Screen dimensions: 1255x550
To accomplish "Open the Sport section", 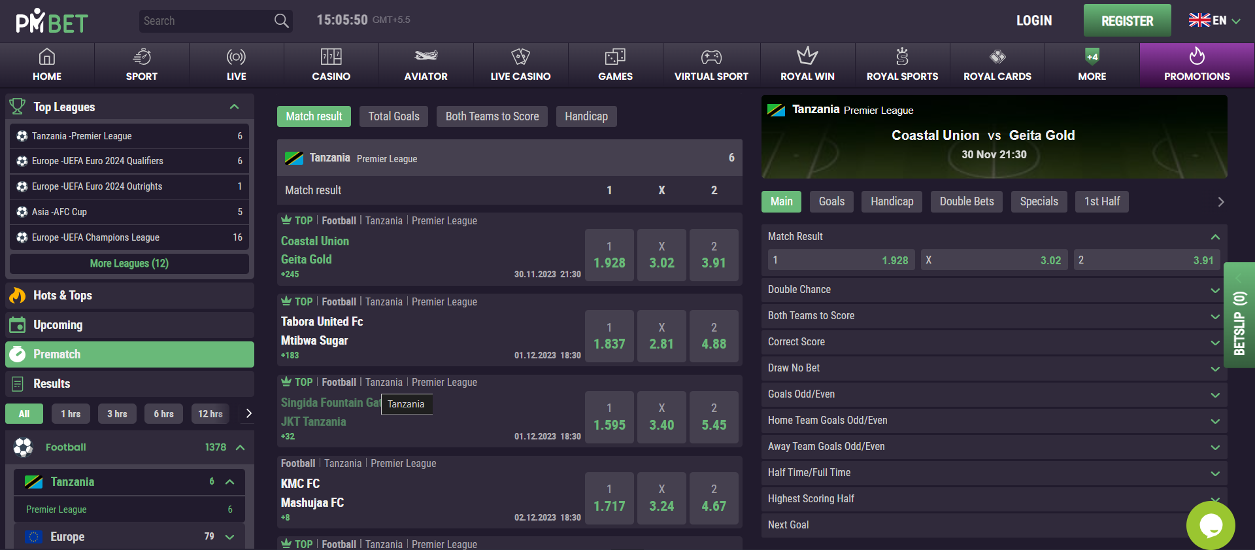I will pyautogui.click(x=142, y=65).
